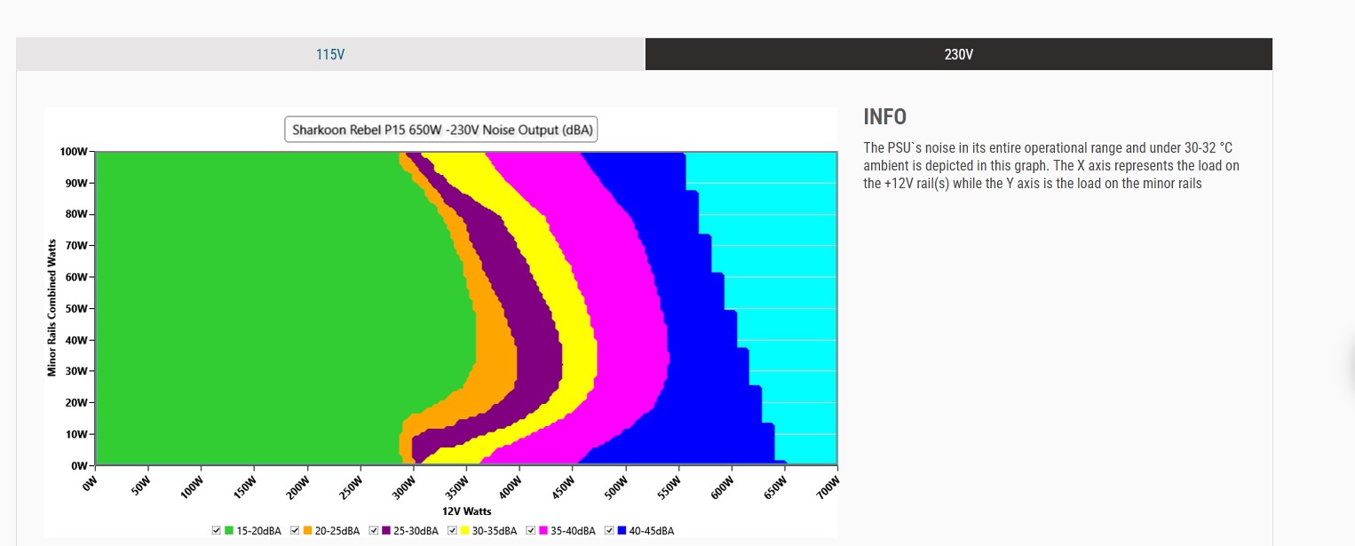Click the '25-30dBA' legend label
Viewport: 1355px width, 546px height.
click(x=416, y=531)
